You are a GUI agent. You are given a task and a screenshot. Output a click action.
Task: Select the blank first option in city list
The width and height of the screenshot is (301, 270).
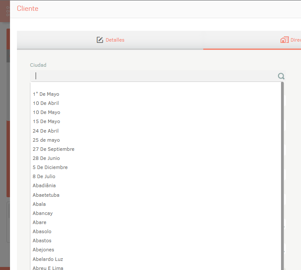click(155, 86)
